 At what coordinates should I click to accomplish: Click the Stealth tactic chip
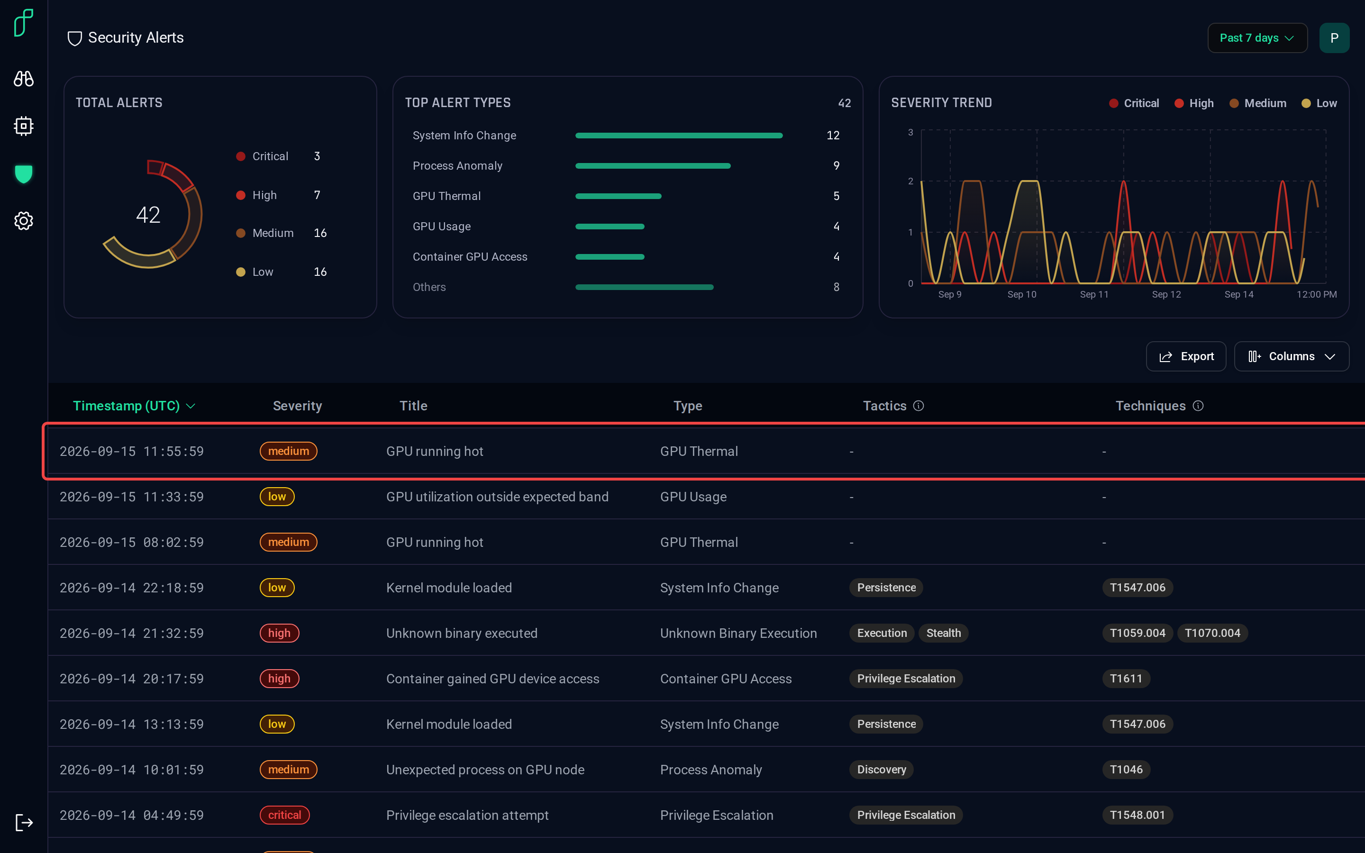pyautogui.click(x=943, y=633)
